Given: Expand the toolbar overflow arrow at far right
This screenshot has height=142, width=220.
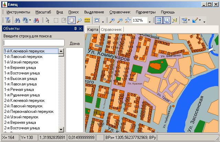Looking at the screenshot, I should pos(204,22).
